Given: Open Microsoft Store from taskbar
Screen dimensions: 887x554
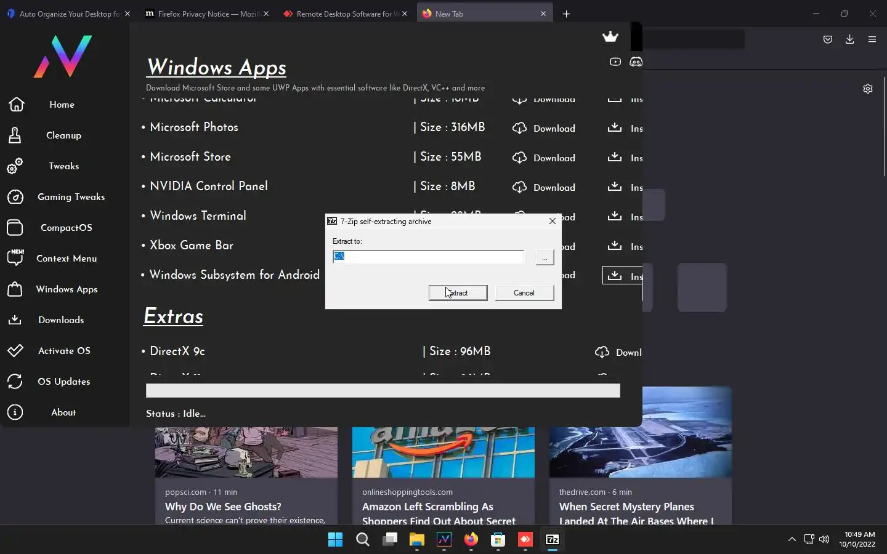Looking at the screenshot, I should tap(498, 540).
